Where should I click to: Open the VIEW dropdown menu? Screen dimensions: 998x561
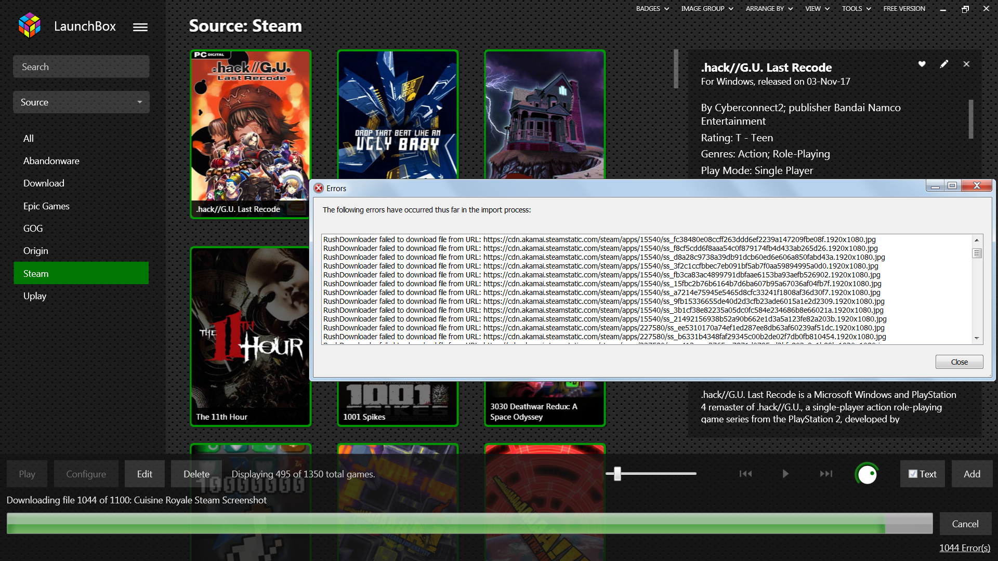817,8
